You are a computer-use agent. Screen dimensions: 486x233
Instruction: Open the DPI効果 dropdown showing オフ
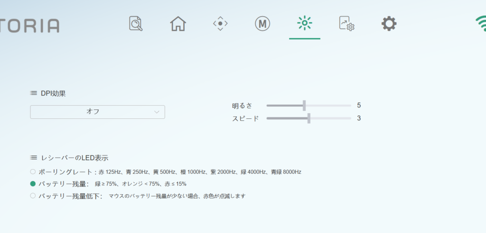point(97,112)
